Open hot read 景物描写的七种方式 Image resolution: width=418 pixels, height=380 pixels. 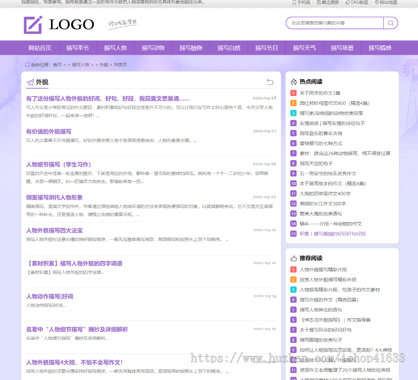[x=321, y=143]
